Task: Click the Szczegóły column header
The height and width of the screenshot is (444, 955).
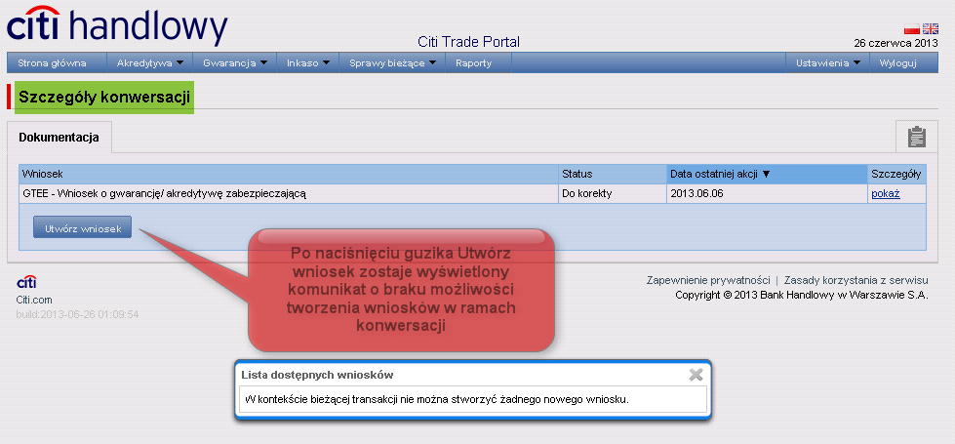Action: pyautogui.click(x=896, y=175)
